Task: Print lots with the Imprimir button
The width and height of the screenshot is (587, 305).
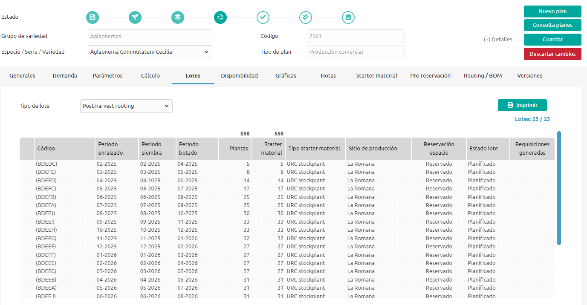Action: pos(522,105)
